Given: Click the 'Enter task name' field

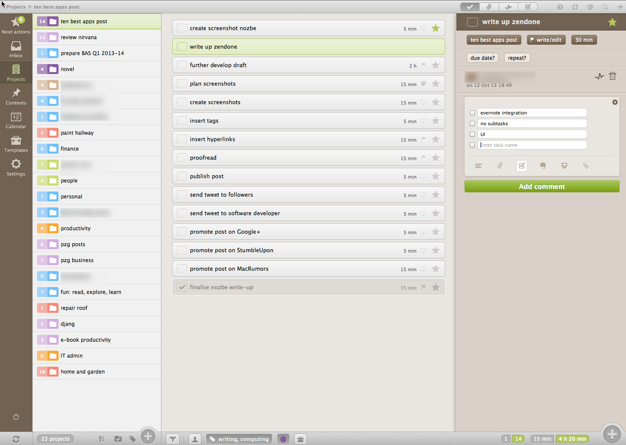Looking at the screenshot, I should 532,145.
